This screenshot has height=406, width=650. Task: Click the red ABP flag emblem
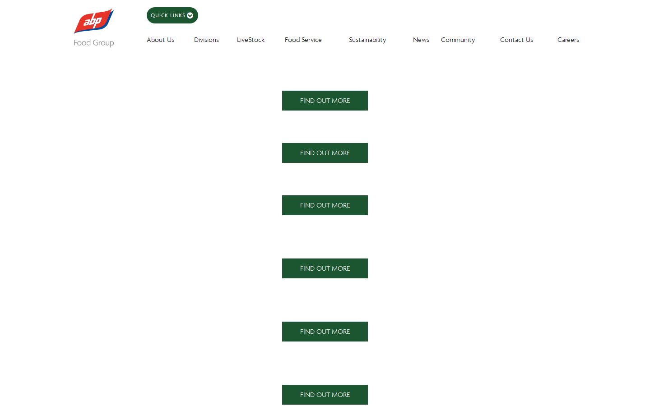(x=93, y=21)
